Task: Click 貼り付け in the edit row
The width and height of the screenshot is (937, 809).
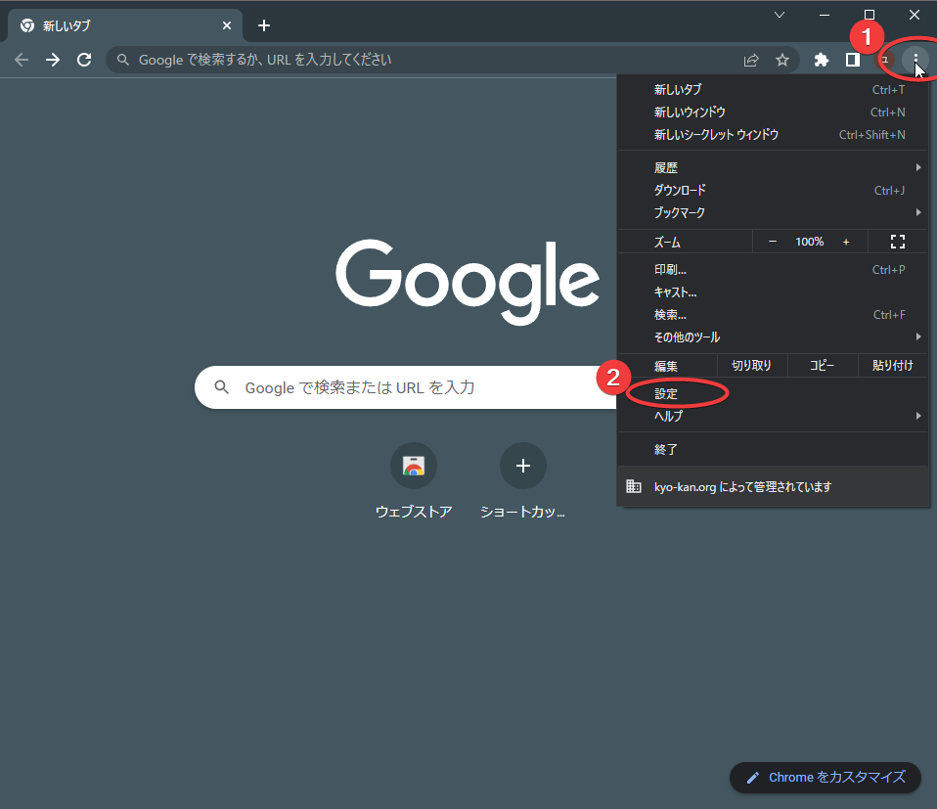Action: (x=893, y=366)
